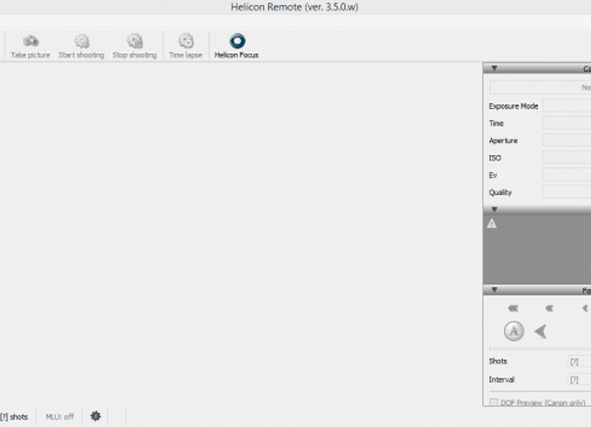Click the Interval value field
The image size is (591, 427).
click(580, 379)
